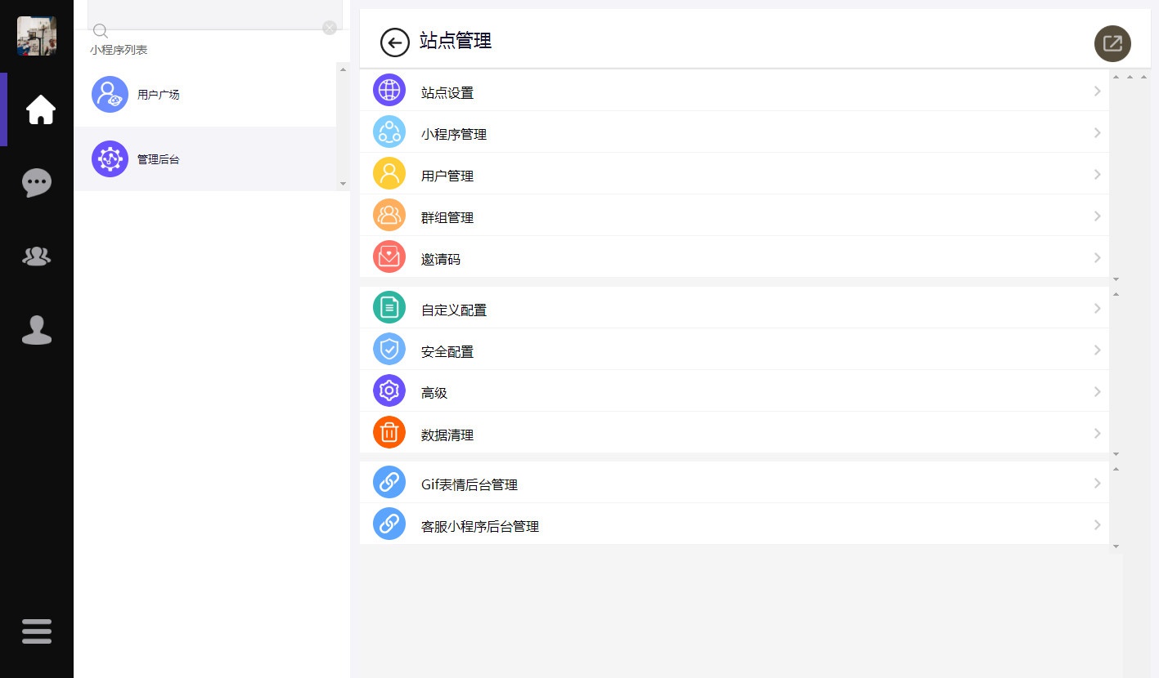This screenshot has width=1159, height=678.
Task: Open the hamburger menu at the sidebar bottom
Action: click(x=37, y=631)
